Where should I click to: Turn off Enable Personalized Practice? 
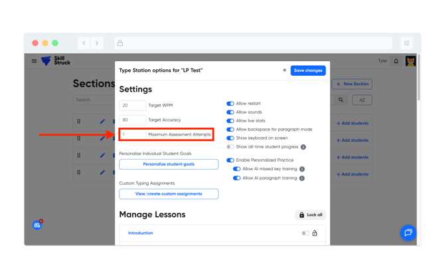tap(230, 160)
